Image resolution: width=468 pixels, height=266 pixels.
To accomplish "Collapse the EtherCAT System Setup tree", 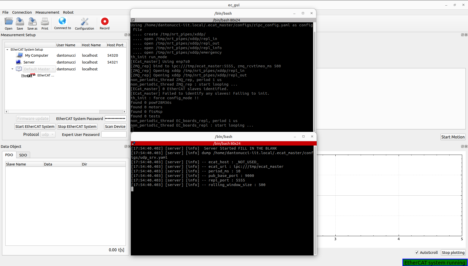I will (x=7, y=50).
